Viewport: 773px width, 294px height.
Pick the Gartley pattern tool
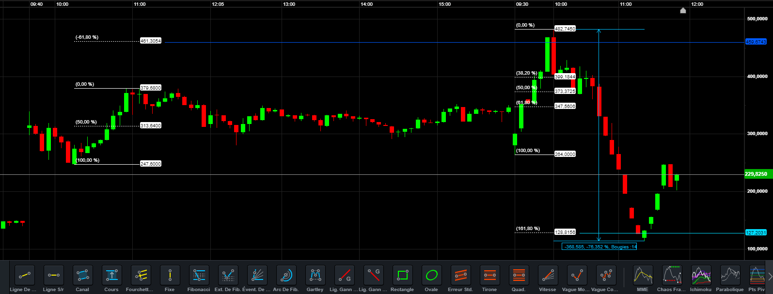click(x=316, y=275)
